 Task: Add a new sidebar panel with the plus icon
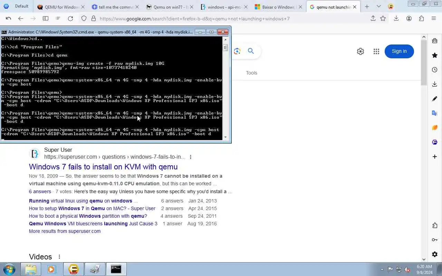pyautogui.click(x=435, y=157)
